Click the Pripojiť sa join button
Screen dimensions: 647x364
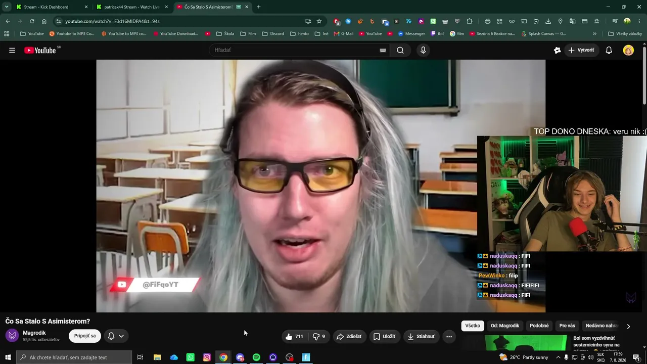pyautogui.click(x=85, y=336)
